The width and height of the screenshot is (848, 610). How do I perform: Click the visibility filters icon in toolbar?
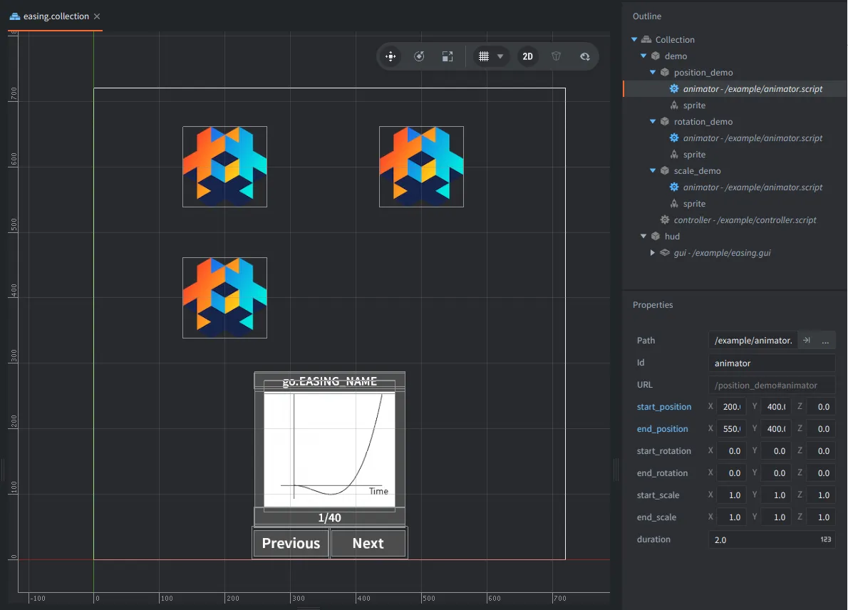(584, 57)
